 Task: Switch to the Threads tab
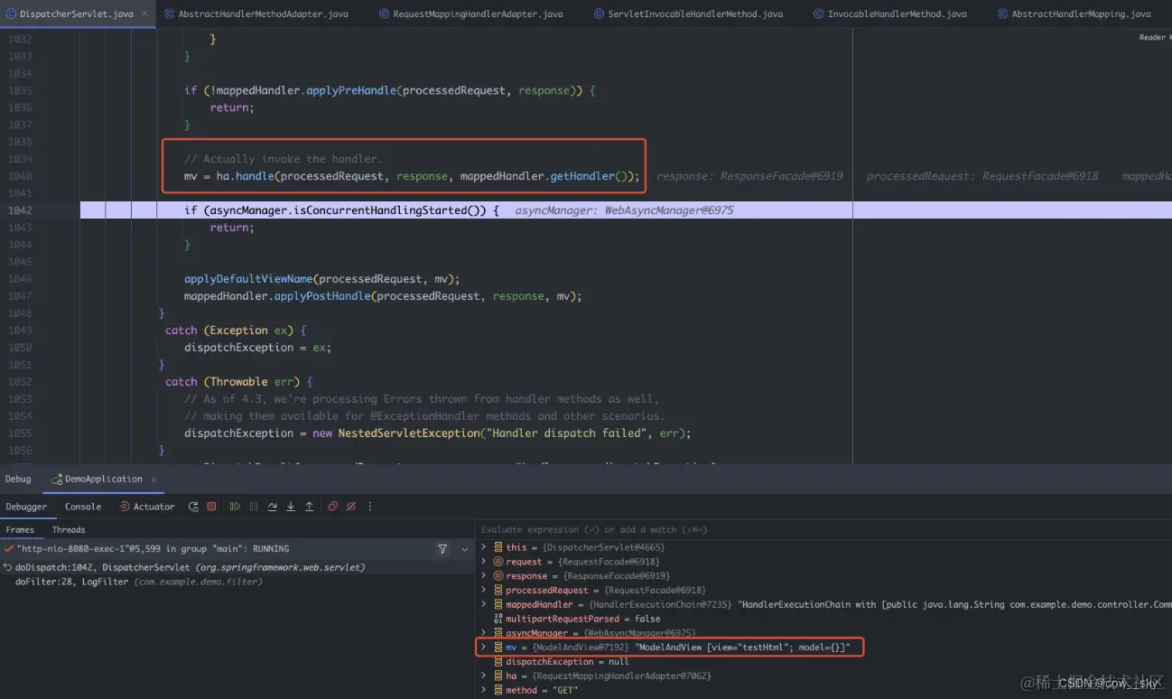tap(69, 530)
